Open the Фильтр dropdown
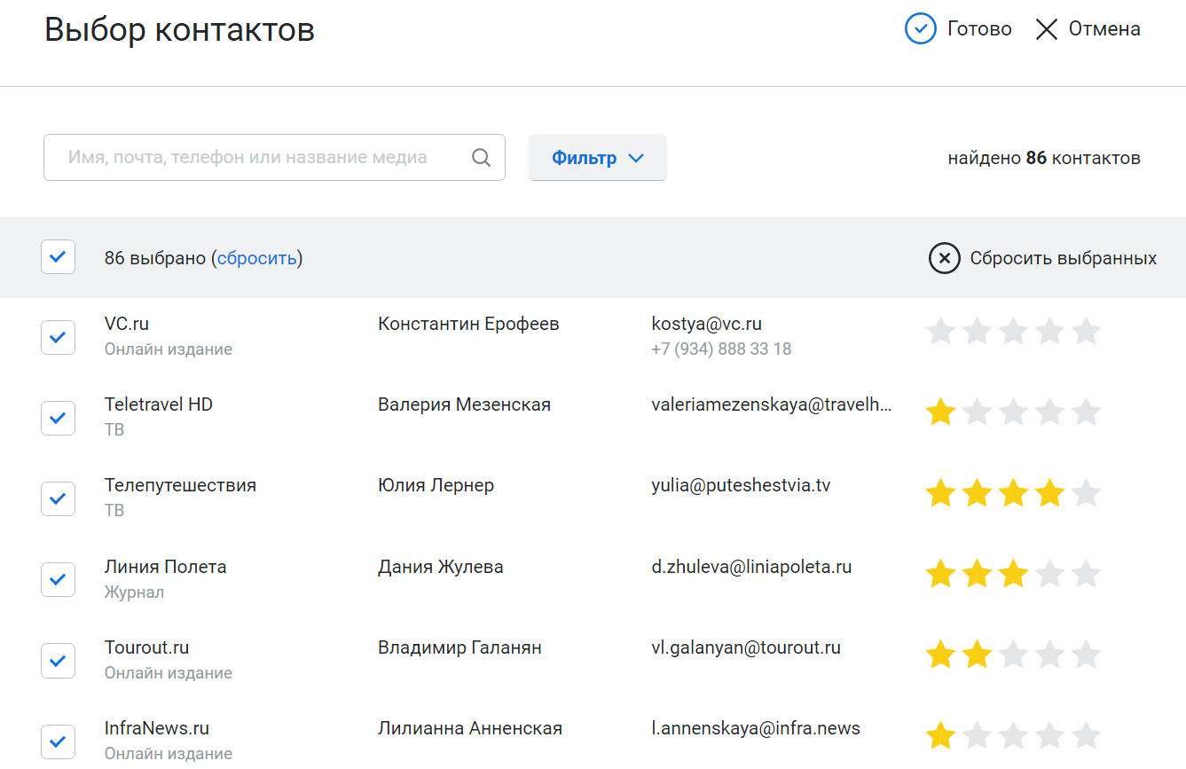This screenshot has width=1186, height=769. click(597, 158)
